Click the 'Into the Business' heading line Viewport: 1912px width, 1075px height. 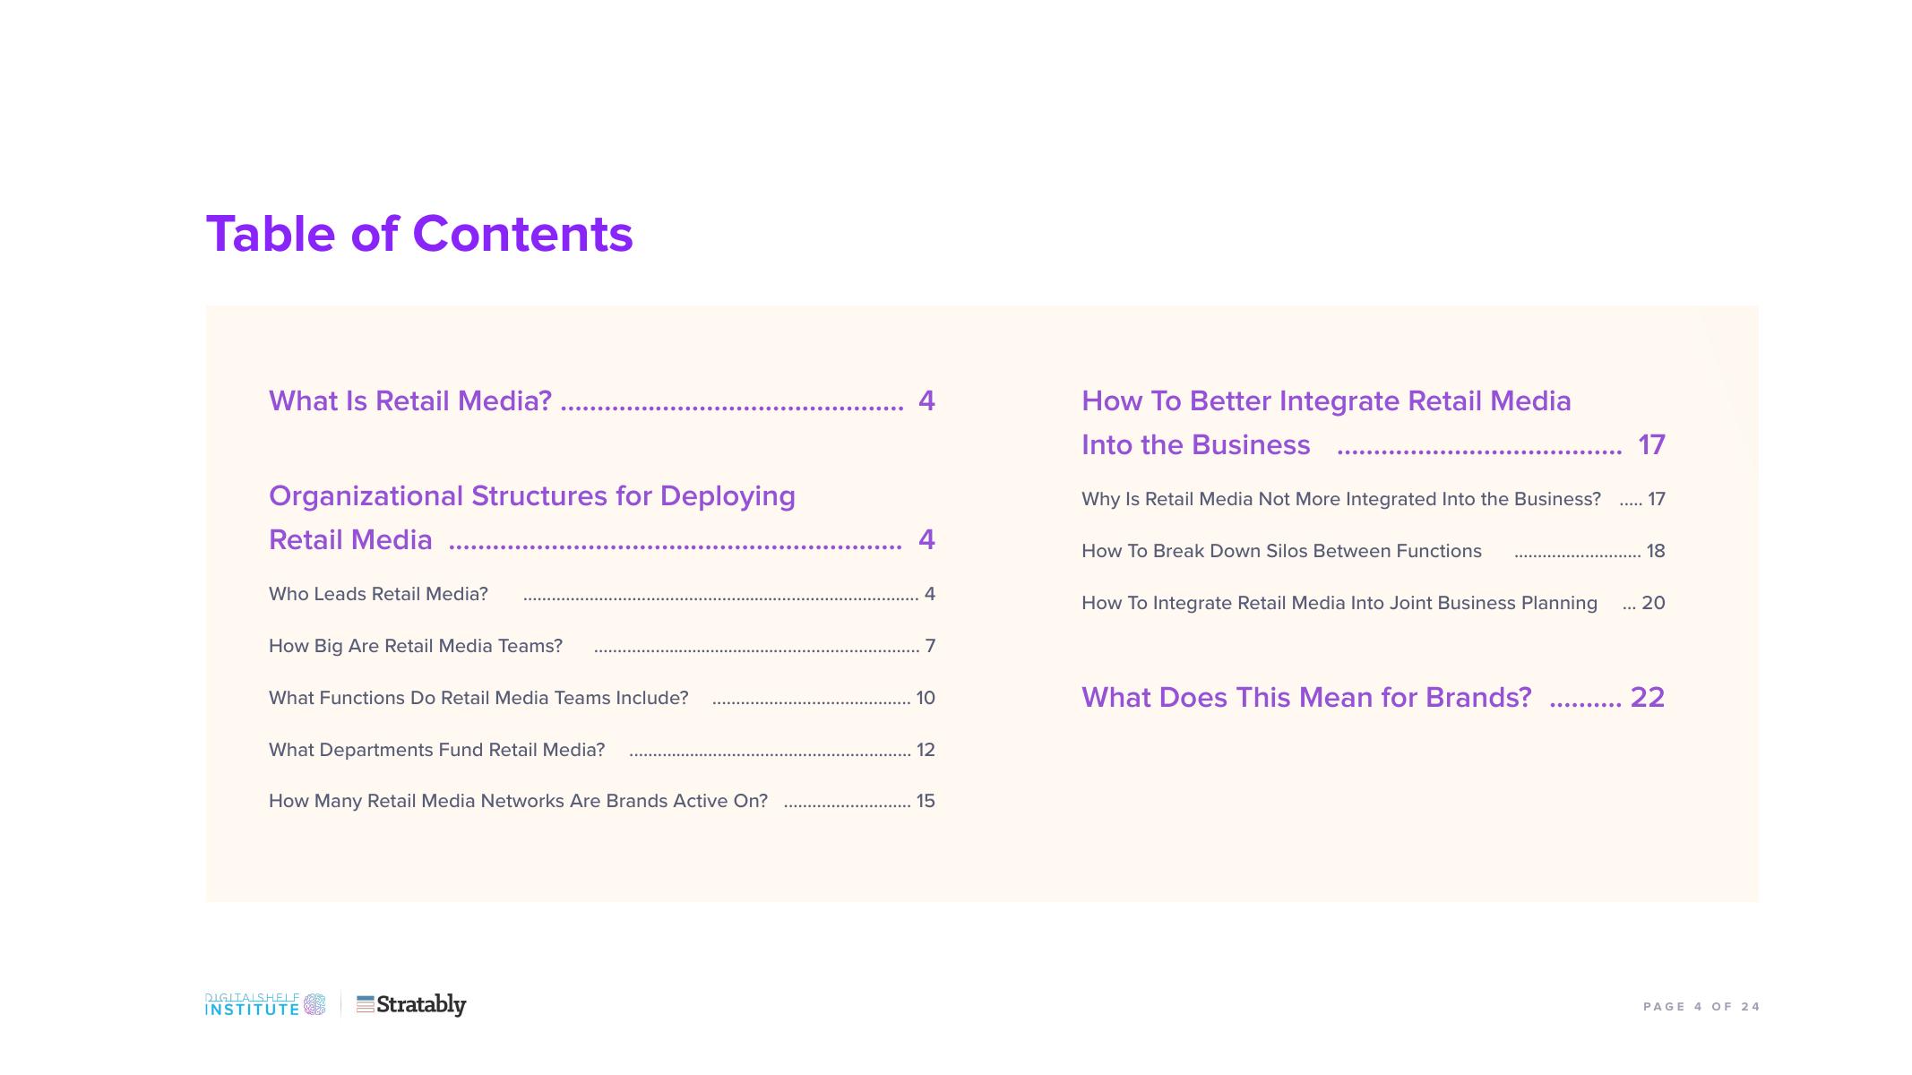coord(1195,444)
